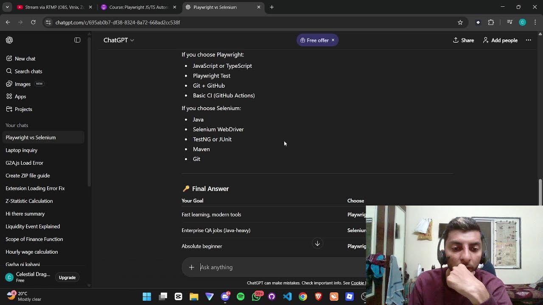Open the Chrome profile avatar

[x=523, y=22]
